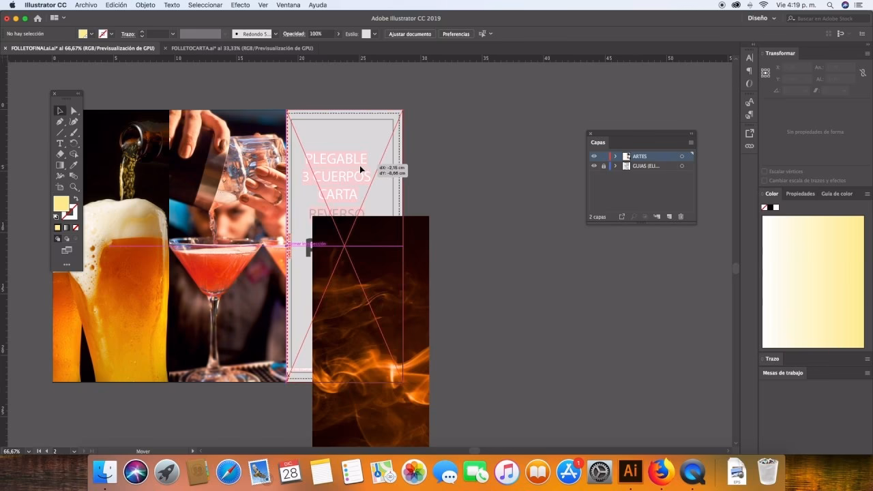Open the Redondo 5 brush dropdown
Image resolution: width=873 pixels, height=491 pixels.
pyautogui.click(x=277, y=33)
